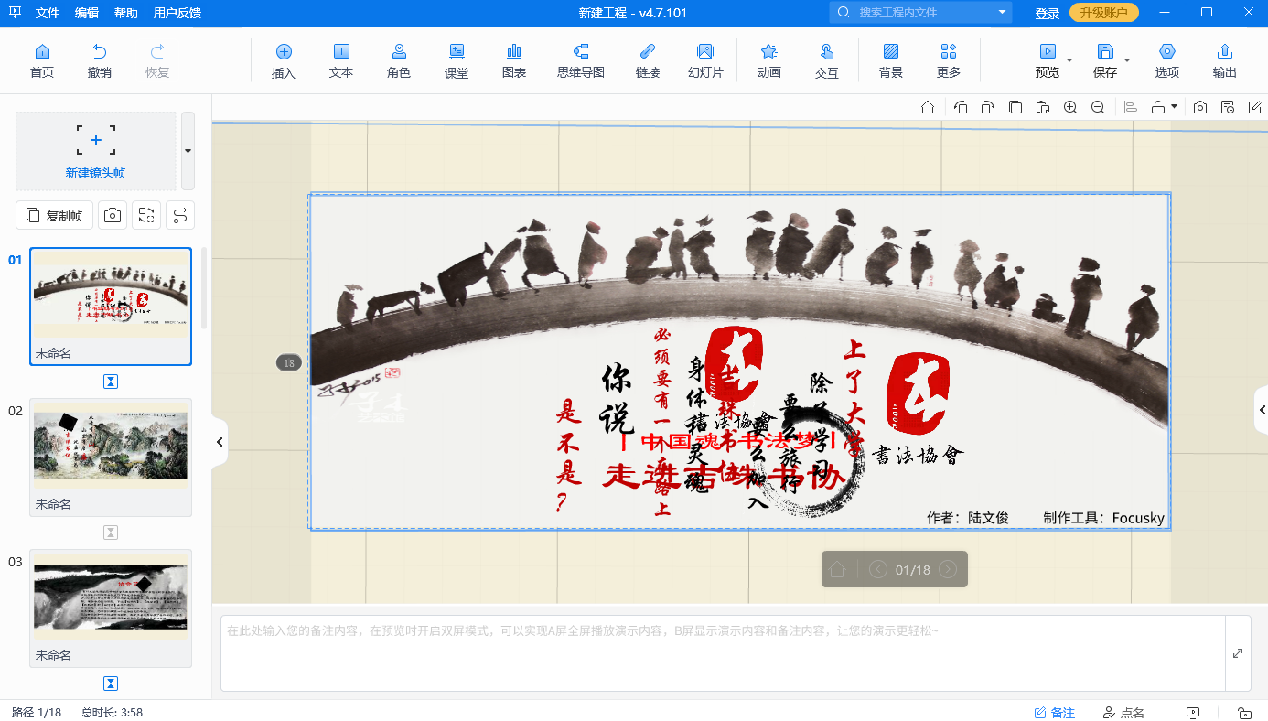Open the 编辑 menu
1268x721 pixels.
(x=87, y=13)
